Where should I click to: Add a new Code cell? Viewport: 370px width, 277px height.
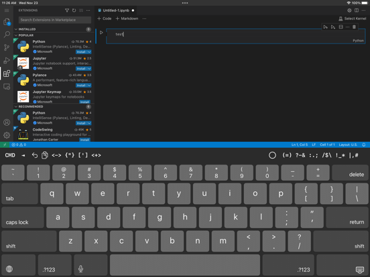point(105,19)
